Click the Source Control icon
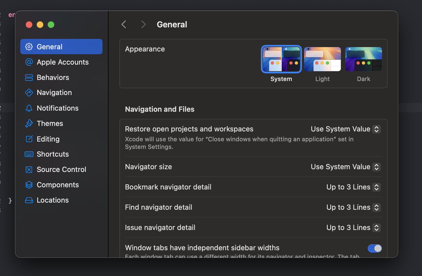 (x=29, y=169)
